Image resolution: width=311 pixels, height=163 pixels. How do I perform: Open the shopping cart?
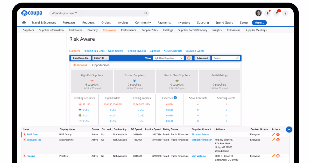coord(277,13)
